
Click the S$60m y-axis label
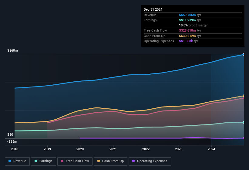tap(12, 50)
